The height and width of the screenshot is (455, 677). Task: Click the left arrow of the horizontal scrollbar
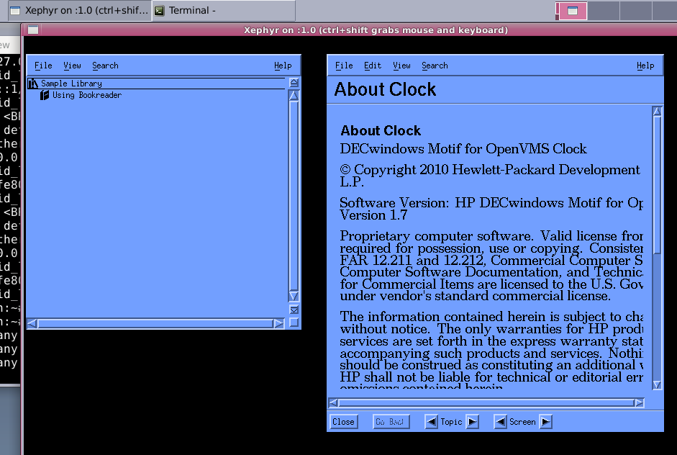(32, 323)
